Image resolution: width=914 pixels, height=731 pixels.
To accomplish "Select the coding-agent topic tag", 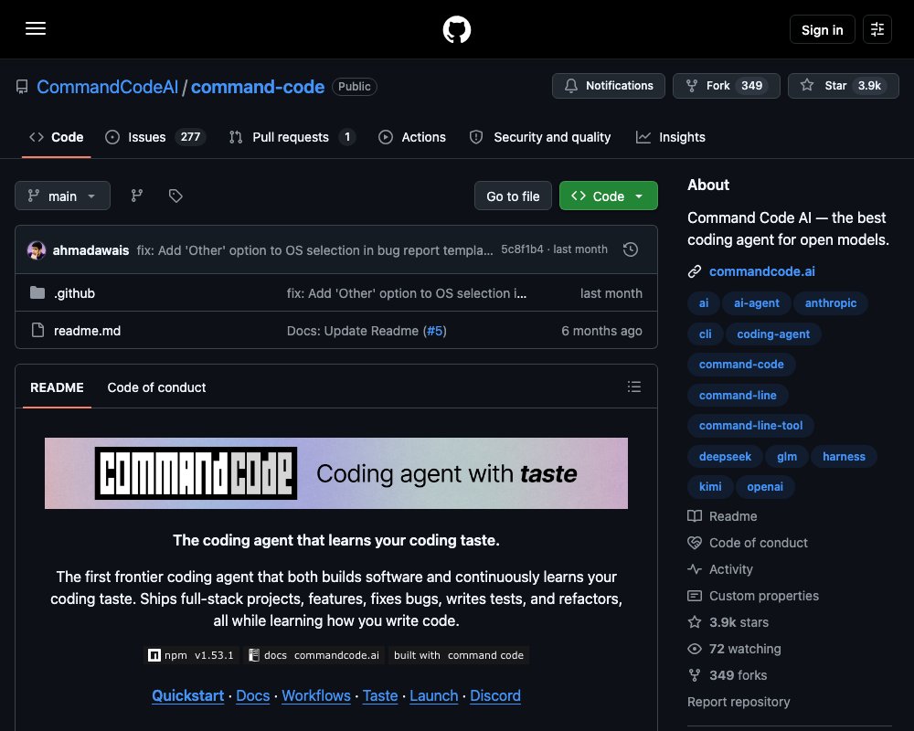I will (x=773, y=334).
